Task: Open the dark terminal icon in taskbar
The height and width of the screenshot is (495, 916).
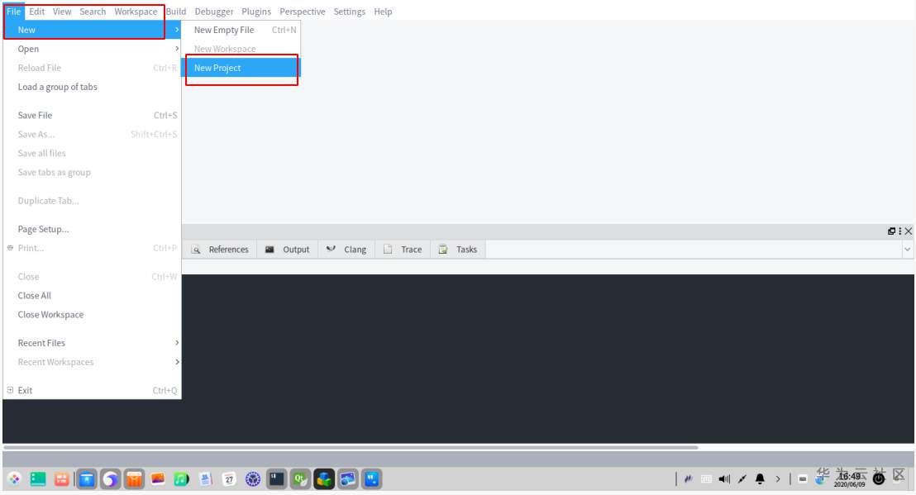Action: [276, 479]
